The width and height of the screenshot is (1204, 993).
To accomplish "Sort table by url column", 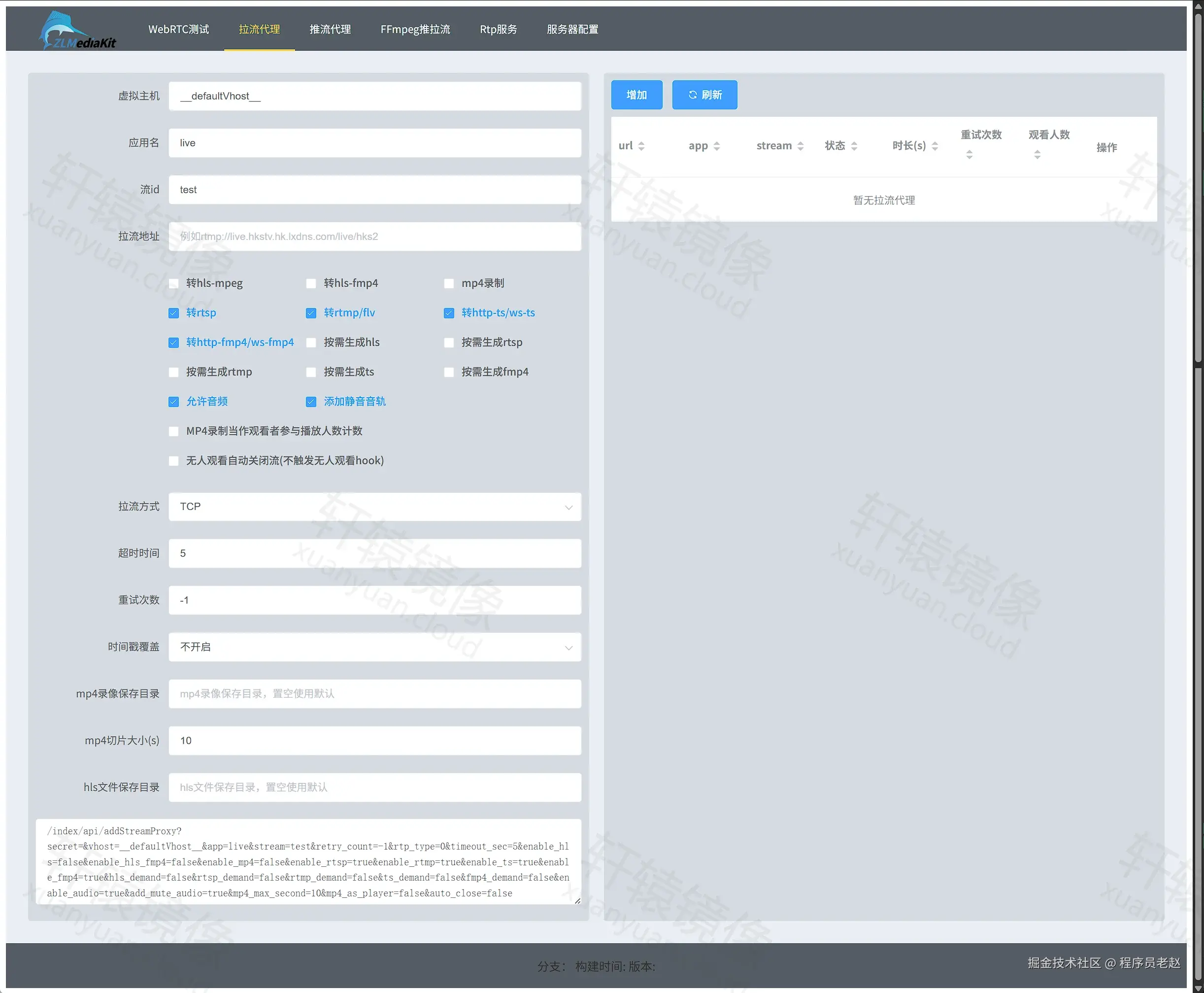I will pyautogui.click(x=641, y=146).
